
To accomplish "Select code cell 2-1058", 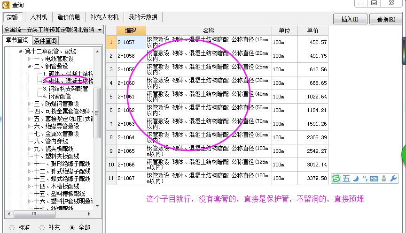I will click(x=131, y=56).
